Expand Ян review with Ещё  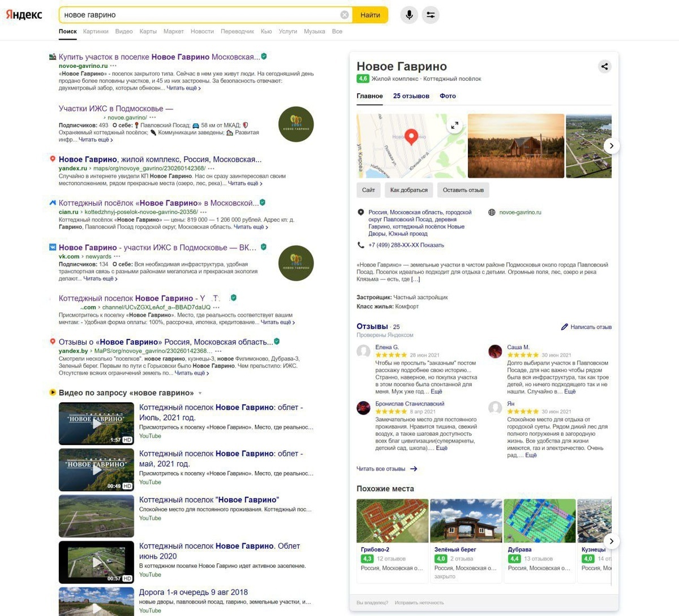coord(531,455)
